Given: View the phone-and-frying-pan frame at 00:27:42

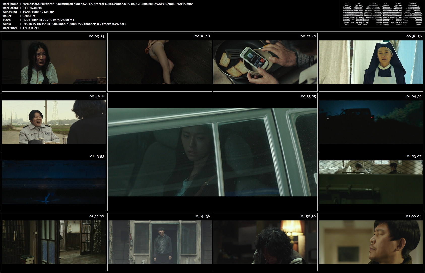Looking at the screenshot, I should 265,62.
